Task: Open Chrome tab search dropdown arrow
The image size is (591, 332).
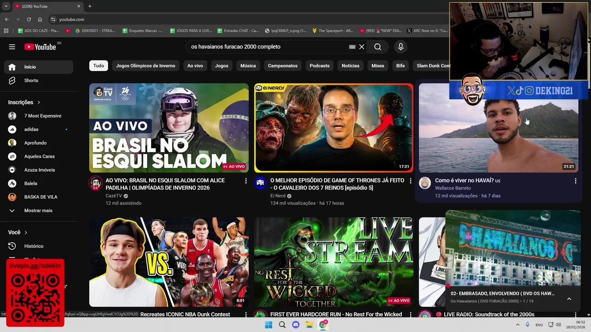Action: coord(6,6)
